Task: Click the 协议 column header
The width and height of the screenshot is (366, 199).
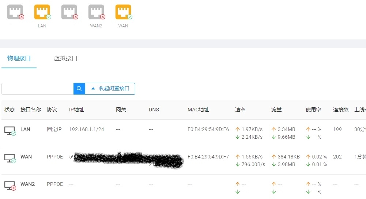Action: 52,110
